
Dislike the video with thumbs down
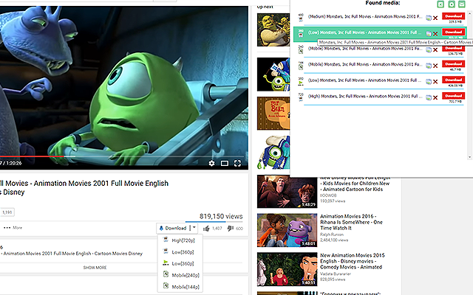coord(231,229)
